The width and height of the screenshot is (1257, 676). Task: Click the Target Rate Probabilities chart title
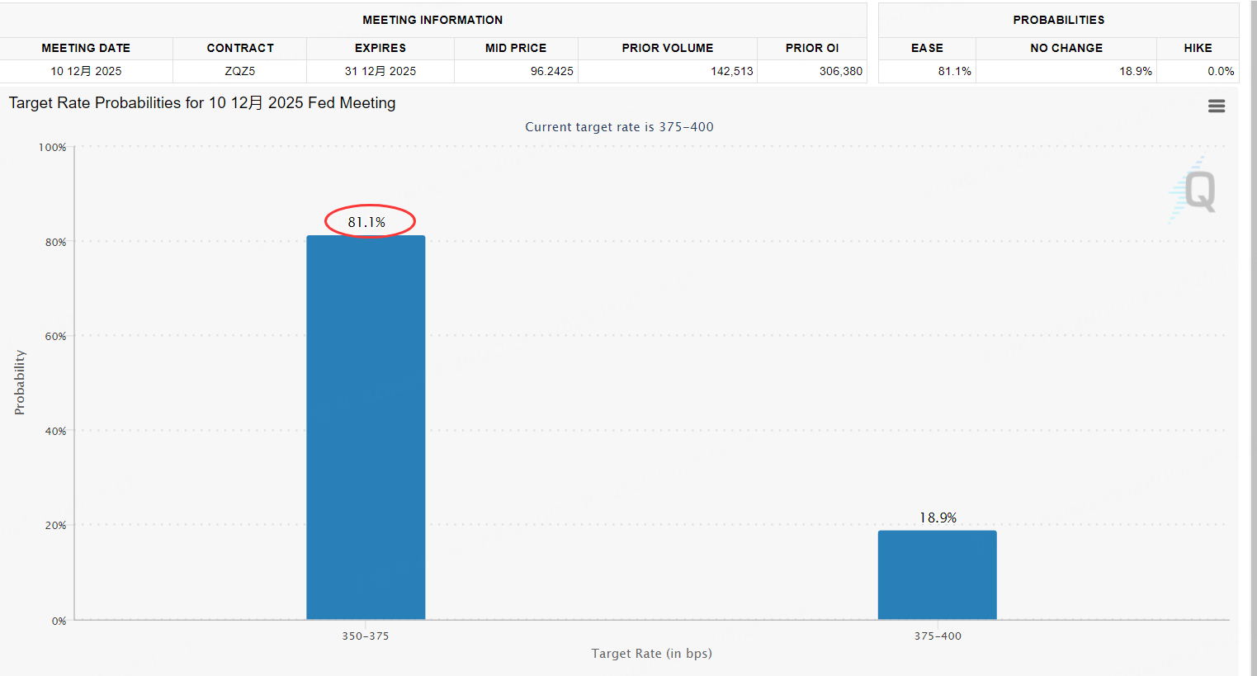point(202,103)
